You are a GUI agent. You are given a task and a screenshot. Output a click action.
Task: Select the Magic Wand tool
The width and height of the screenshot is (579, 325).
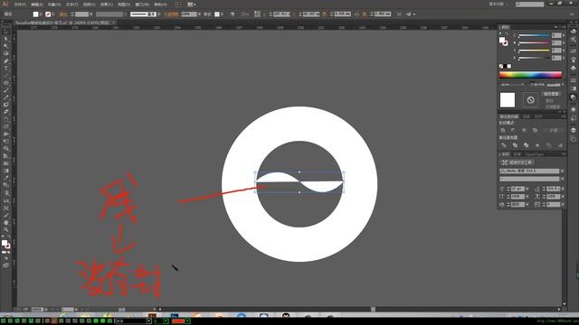coord(6,46)
